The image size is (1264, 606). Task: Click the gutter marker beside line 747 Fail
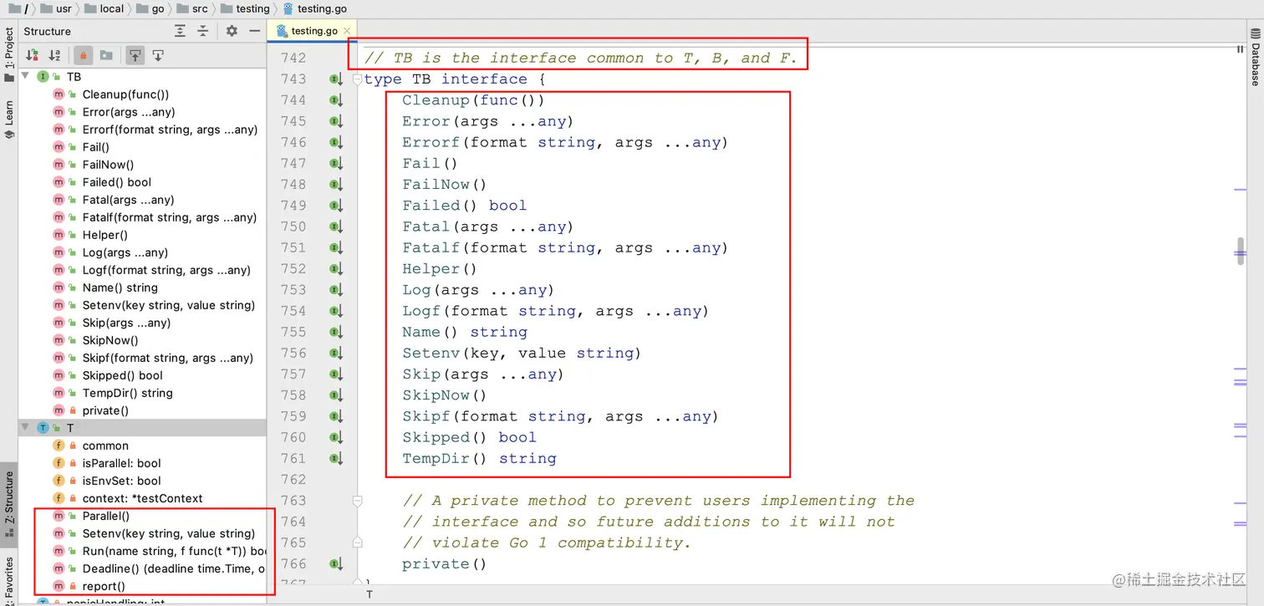click(x=336, y=164)
